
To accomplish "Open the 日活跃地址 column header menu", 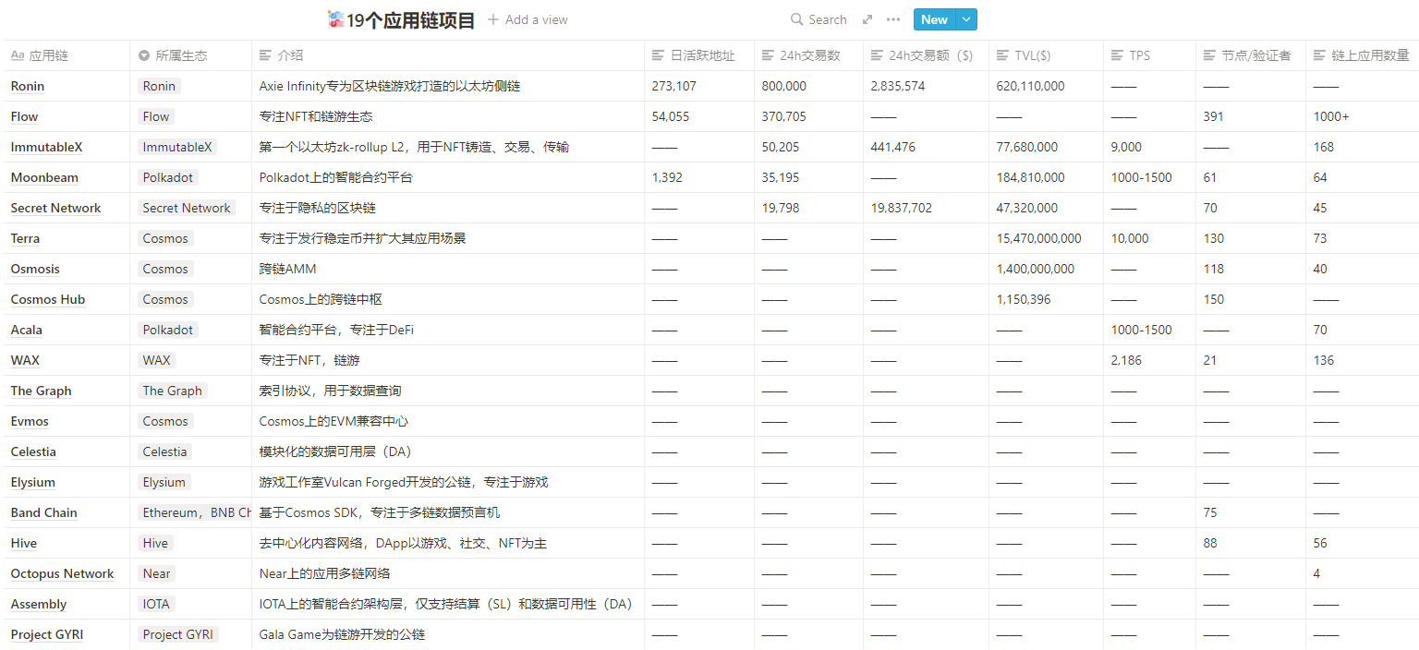I will click(x=699, y=55).
